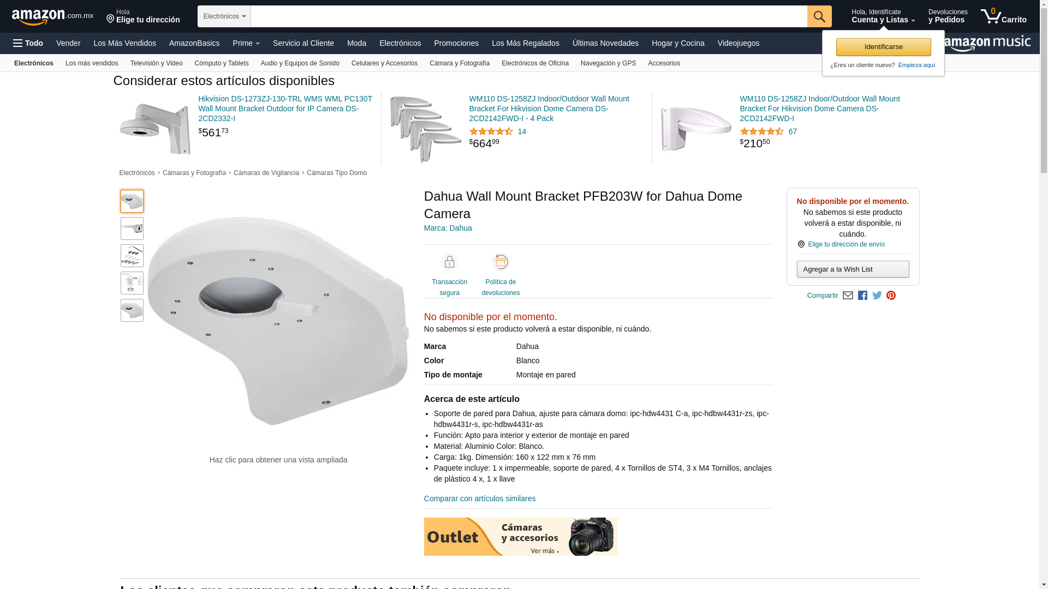Open the Outlet Cámaras y accesorios banner
The width and height of the screenshot is (1048, 589).
pos(521,537)
